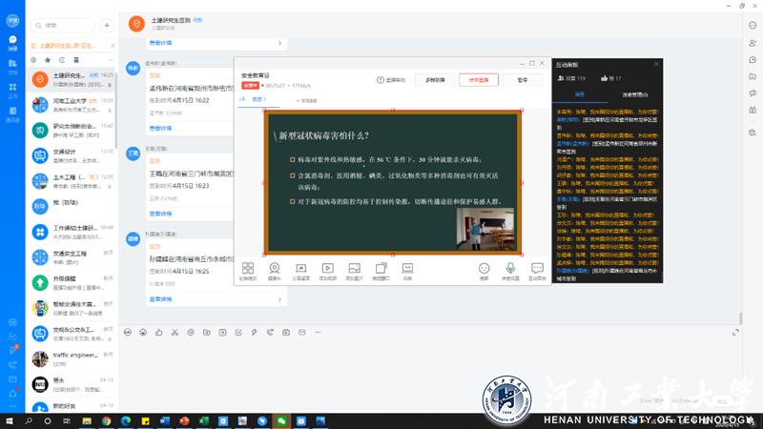Open the Contacts section in blue sidebar
Image resolution: width=763 pixels, height=429 pixels.
[x=12, y=114]
